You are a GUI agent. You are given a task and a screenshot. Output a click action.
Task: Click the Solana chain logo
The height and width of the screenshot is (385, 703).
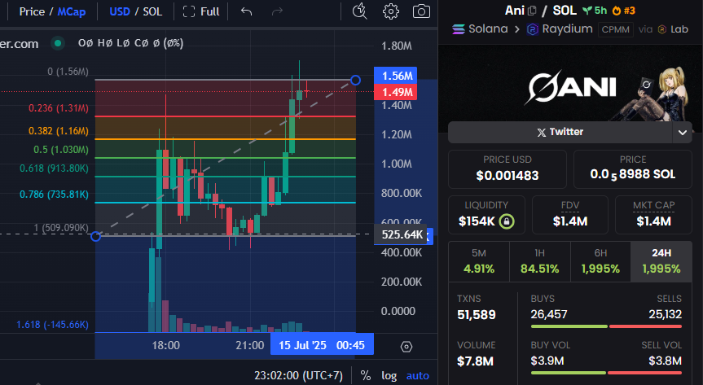pos(458,29)
